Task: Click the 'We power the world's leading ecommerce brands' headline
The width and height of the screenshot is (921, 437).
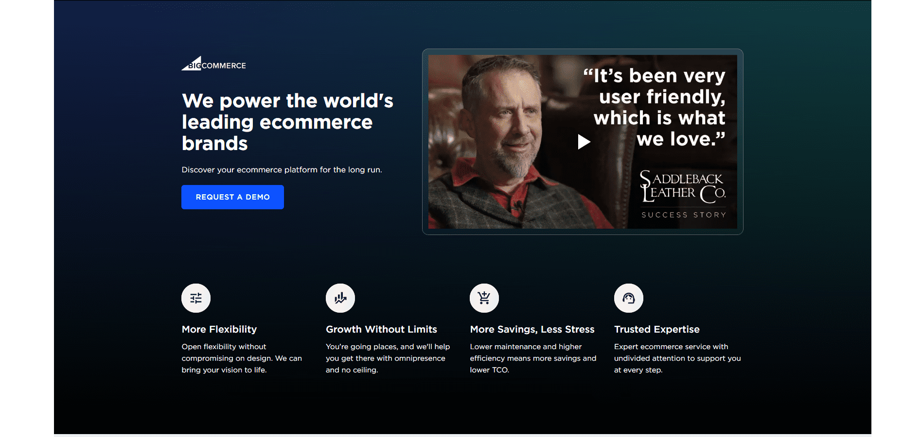Action: [x=287, y=122]
